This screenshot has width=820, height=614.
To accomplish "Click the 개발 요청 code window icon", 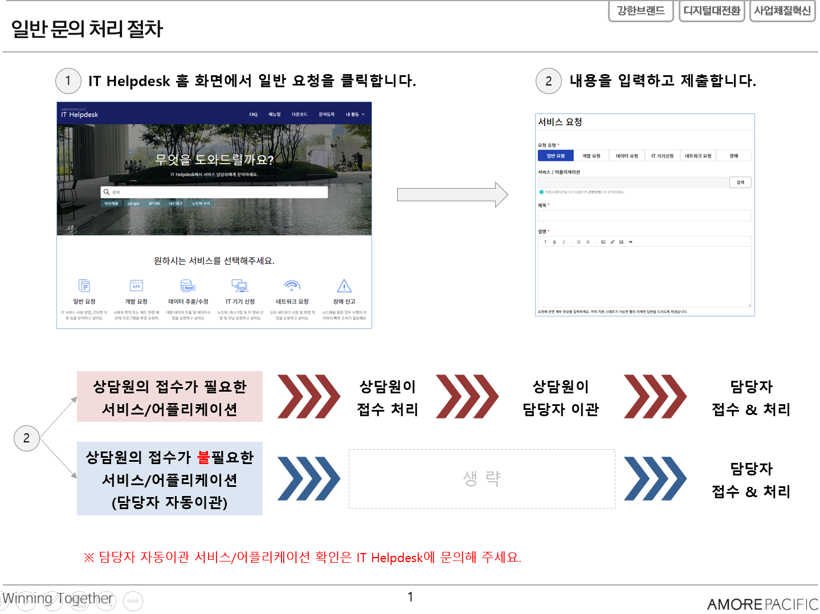I will click(x=136, y=286).
